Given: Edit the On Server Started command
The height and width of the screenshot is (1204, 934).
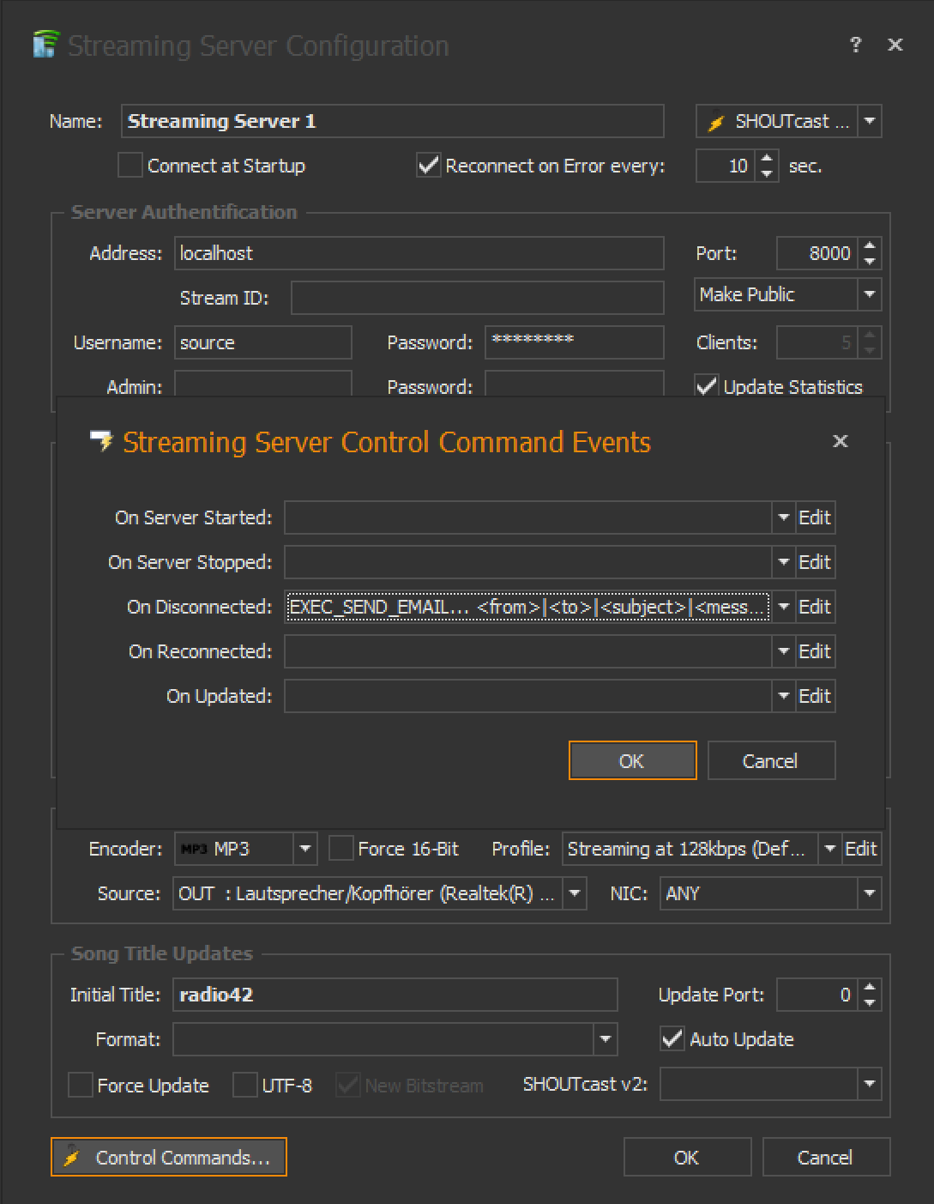Looking at the screenshot, I should point(815,517).
